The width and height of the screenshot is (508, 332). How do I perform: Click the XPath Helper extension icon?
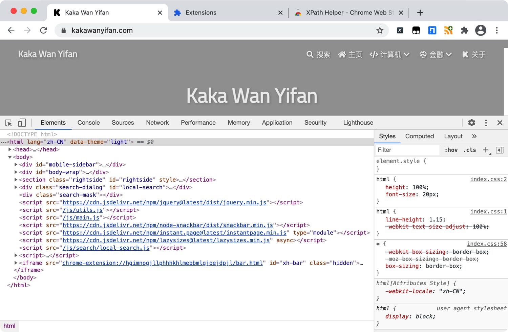pos(400,30)
